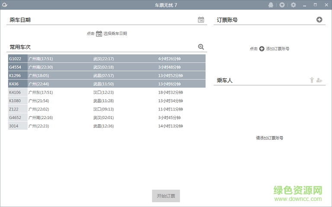Open the notification bell icon
Viewport: 332px width, 207px height.
click(x=271, y=5)
